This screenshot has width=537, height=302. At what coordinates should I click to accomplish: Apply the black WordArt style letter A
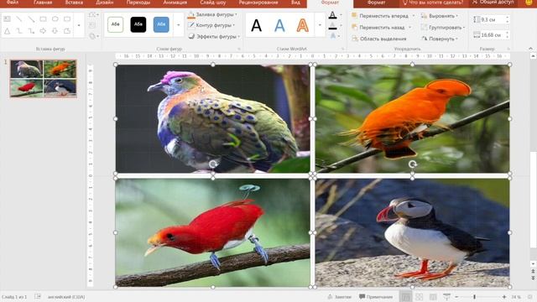click(256, 26)
